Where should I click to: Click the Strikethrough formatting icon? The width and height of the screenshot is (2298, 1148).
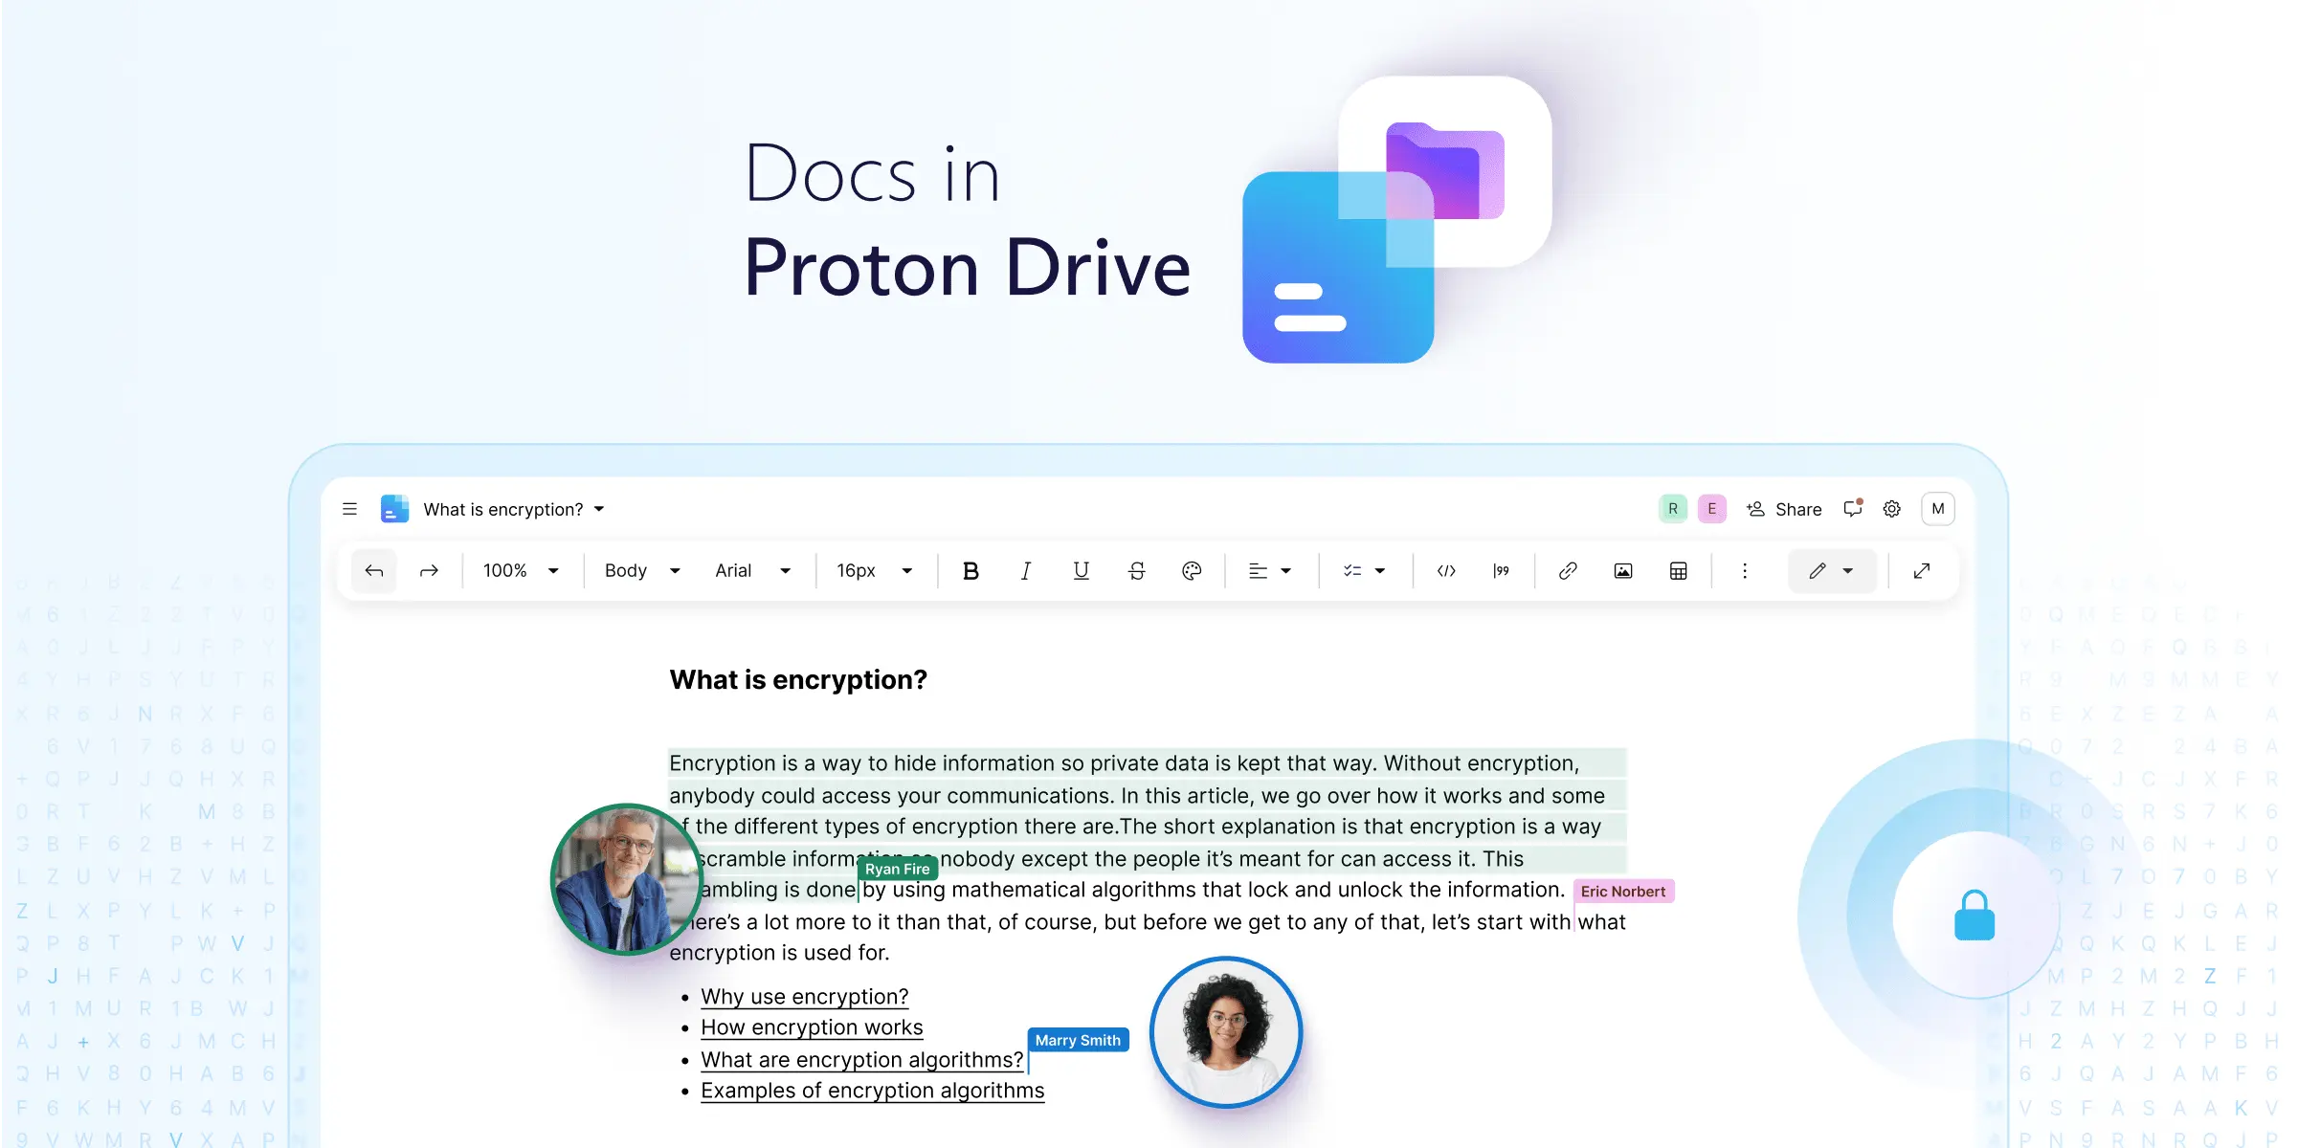[x=1137, y=569]
